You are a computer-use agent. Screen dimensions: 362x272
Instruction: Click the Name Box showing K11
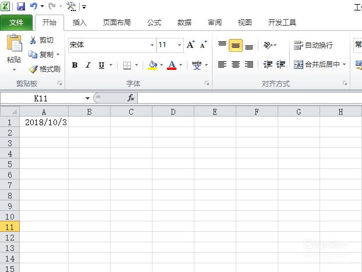(41, 98)
